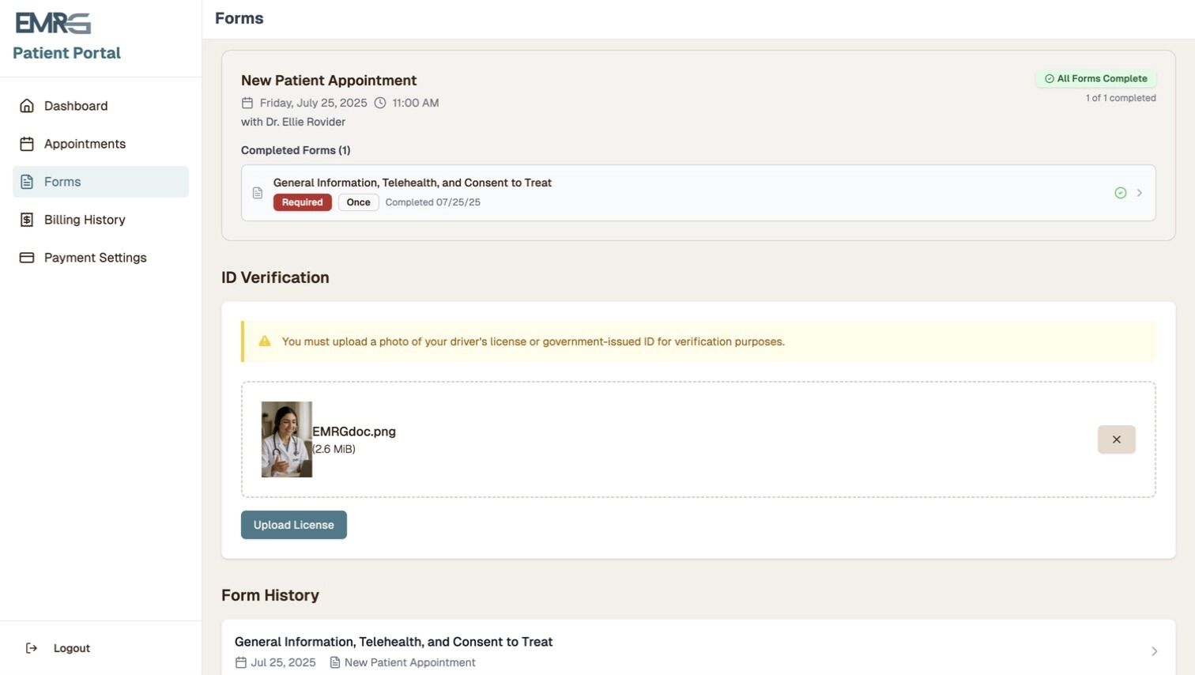Viewport: 1195px width, 675px height.
Task: Click the All Forms Complete status badge
Action: [1095, 79]
